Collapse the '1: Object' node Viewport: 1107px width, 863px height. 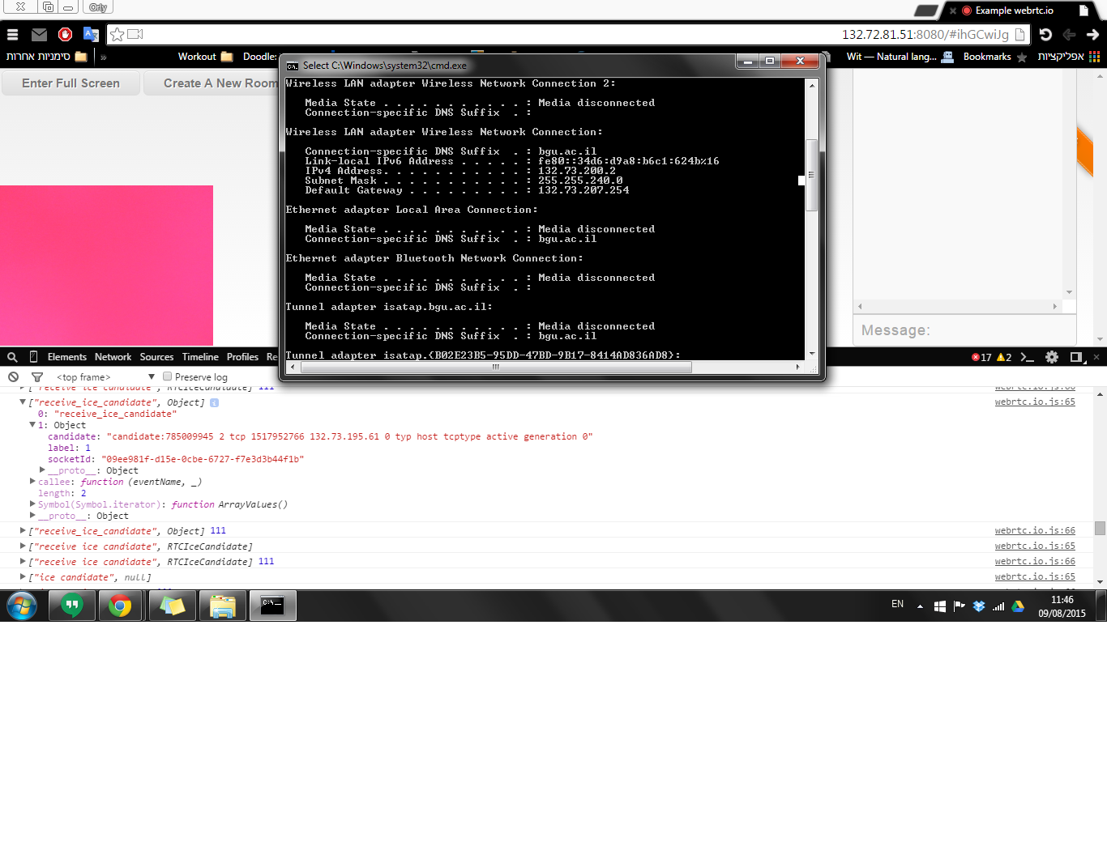pyautogui.click(x=32, y=424)
